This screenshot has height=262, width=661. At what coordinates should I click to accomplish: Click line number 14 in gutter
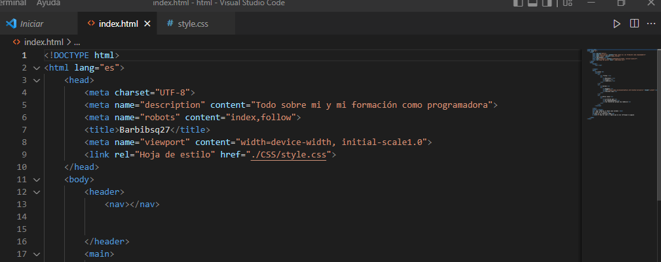pos(22,217)
